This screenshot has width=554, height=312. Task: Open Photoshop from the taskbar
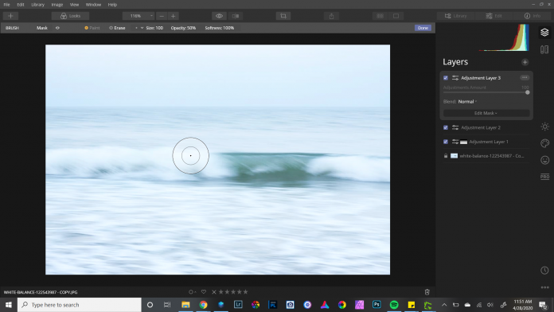pos(376,305)
